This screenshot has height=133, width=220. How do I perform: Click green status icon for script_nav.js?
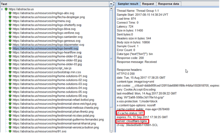10,68
